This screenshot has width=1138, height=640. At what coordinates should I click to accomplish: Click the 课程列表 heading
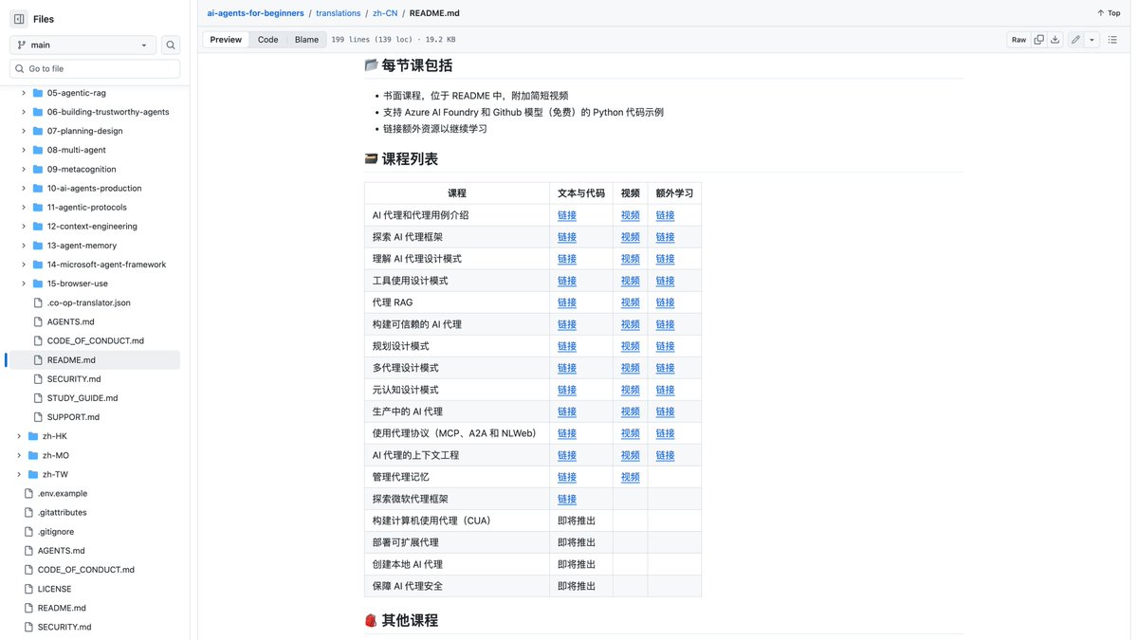click(410, 159)
